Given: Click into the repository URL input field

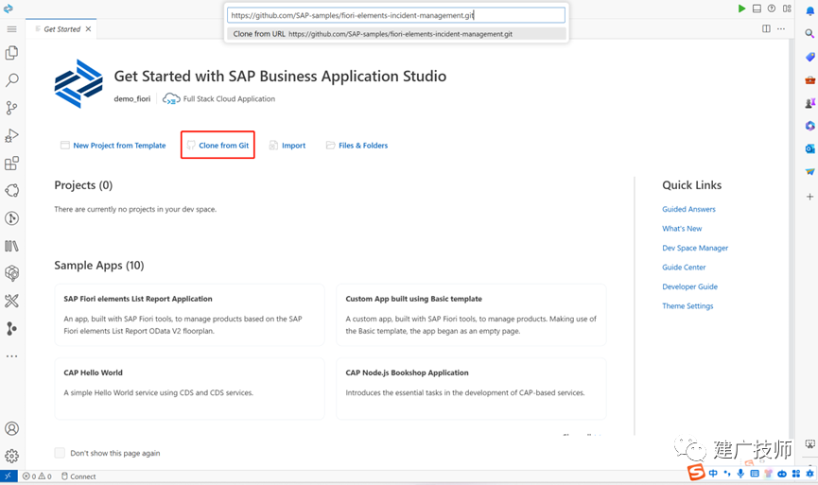Looking at the screenshot, I should pos(396,15).
